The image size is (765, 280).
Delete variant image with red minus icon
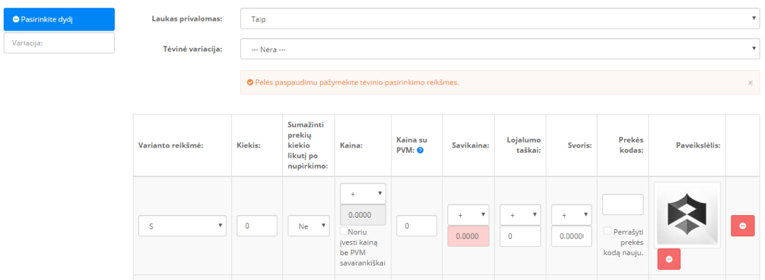[669, 259]
